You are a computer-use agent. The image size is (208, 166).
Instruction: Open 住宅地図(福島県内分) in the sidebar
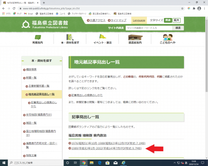[x=39, y=115]
